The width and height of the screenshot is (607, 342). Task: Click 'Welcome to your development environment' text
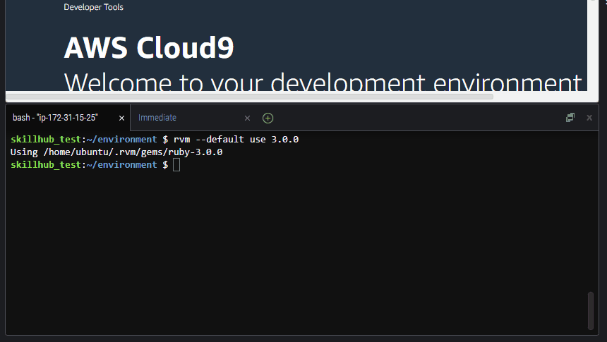point(323,82)
